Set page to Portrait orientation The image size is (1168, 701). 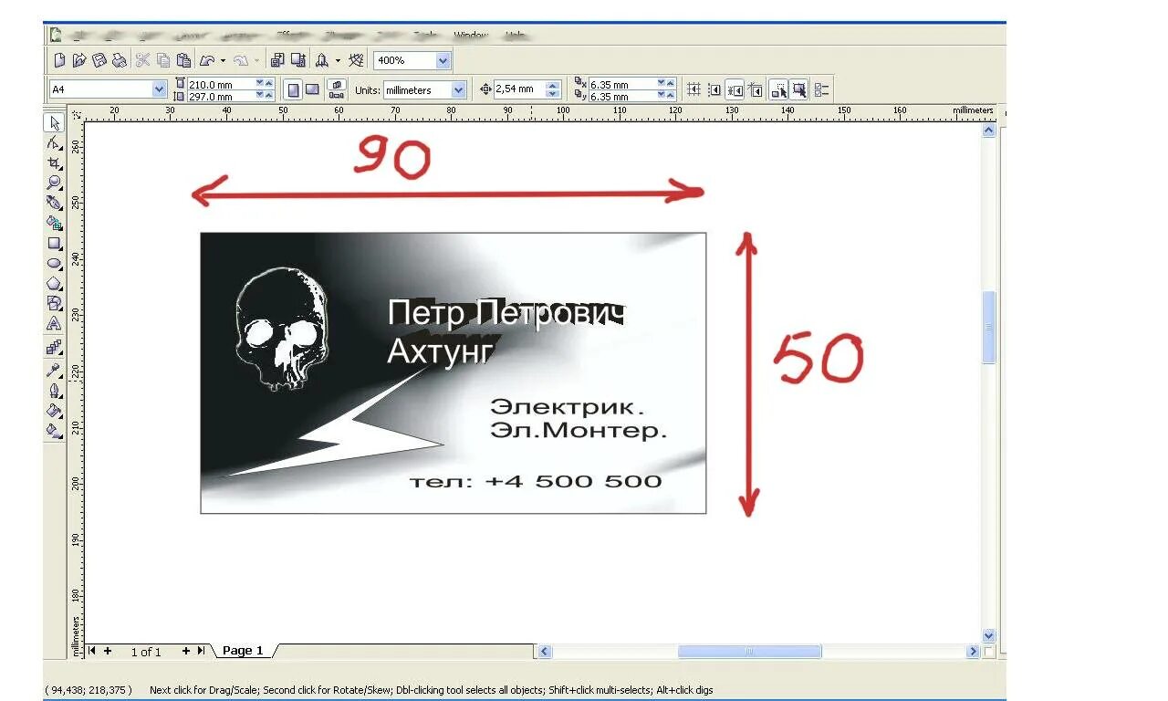294,89
